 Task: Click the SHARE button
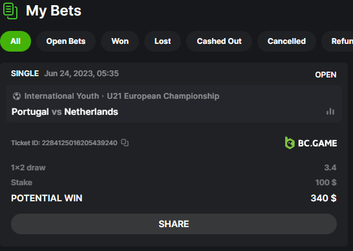tap(174, 224)
